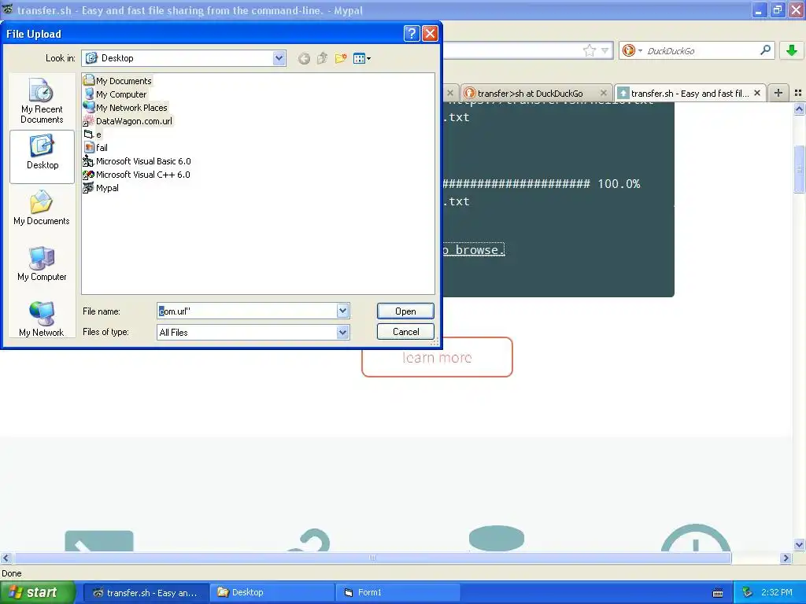Select Microsoft Visual C++ 6.0 shortcut
This screenshot has width=806, height=604.
[137, 174]
